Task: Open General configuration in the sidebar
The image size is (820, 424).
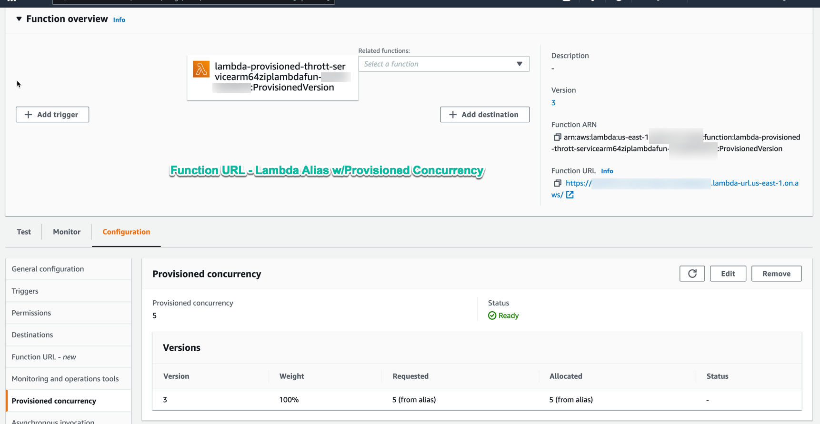Action: [69, 269]
